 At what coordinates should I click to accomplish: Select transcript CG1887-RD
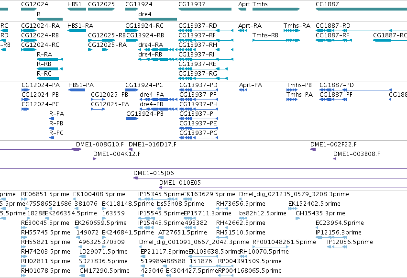[x=333, y=26]
